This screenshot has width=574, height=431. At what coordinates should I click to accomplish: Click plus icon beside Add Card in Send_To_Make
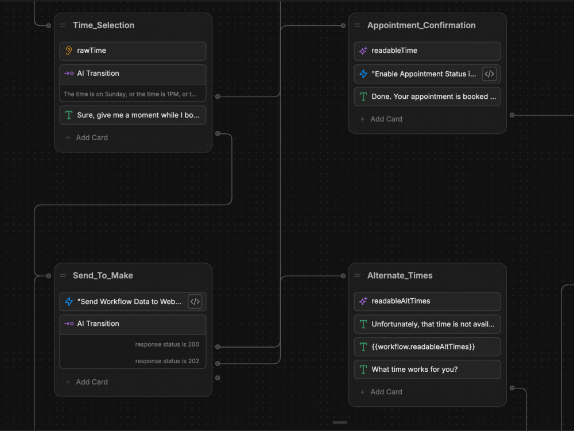coord(68,382)
